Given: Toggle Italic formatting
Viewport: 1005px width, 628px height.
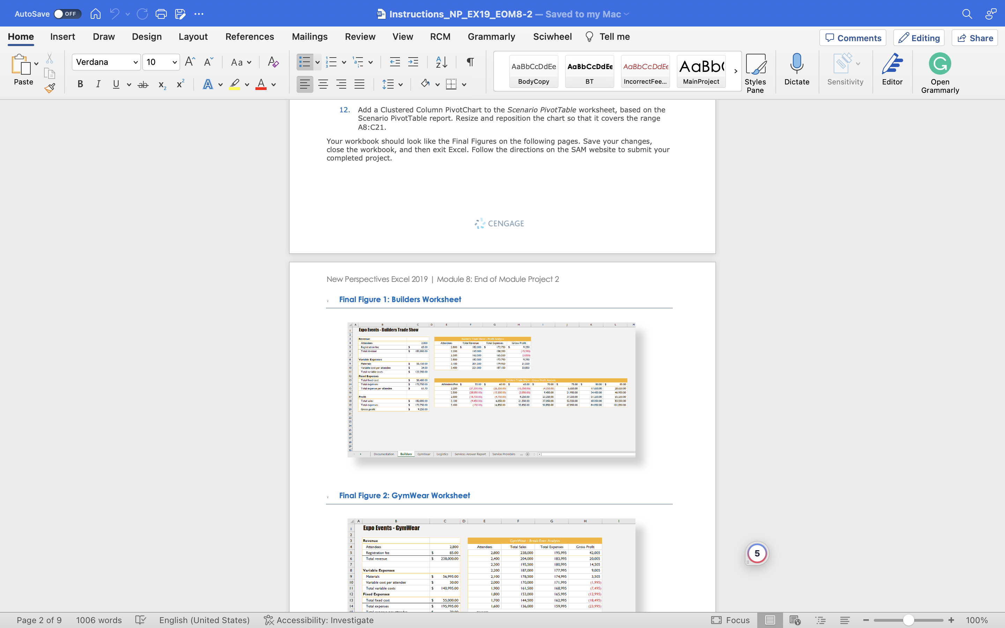Looking at the screenshot, I should 98,84.
